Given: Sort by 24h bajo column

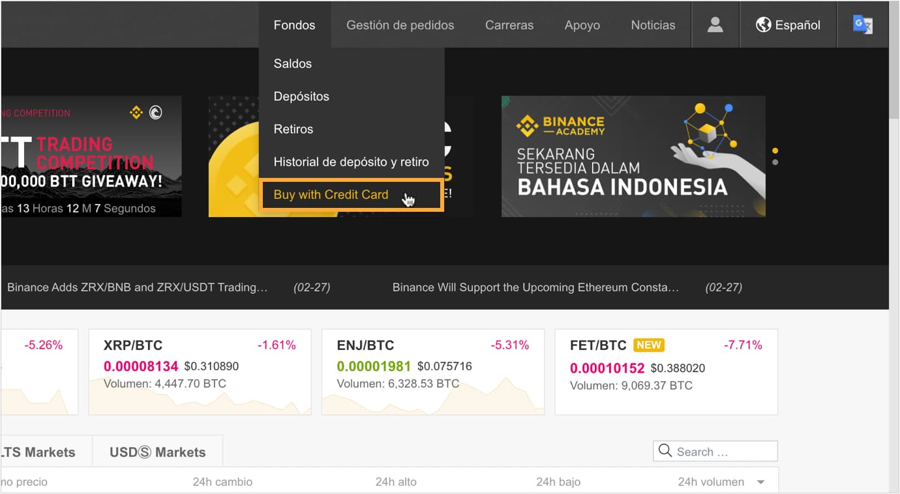Looking at the screenshot, I should [x=558, y=482].
